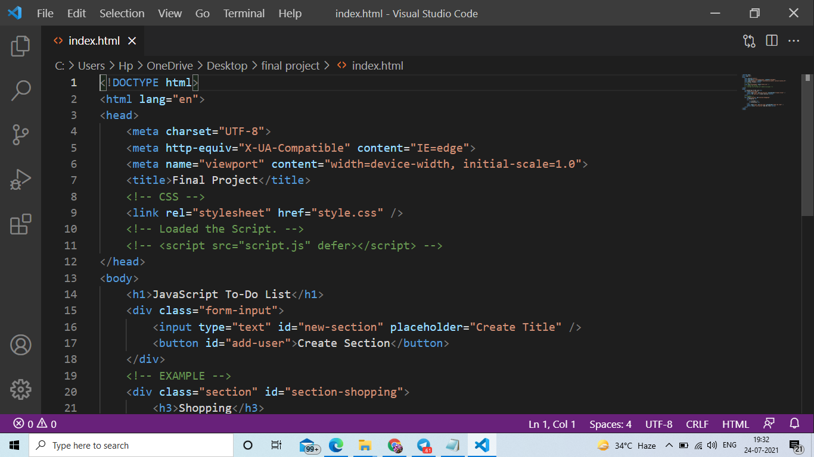Screen dimensions: 814x457
Task: Click C: in the breadcrumb path
Action: [60, 65]
